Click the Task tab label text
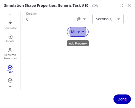 (x=10, y=72)
